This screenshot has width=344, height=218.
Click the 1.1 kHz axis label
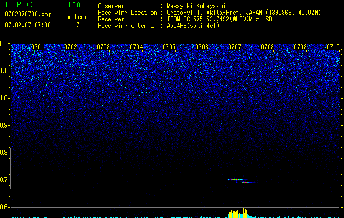(x=5, y=70)
